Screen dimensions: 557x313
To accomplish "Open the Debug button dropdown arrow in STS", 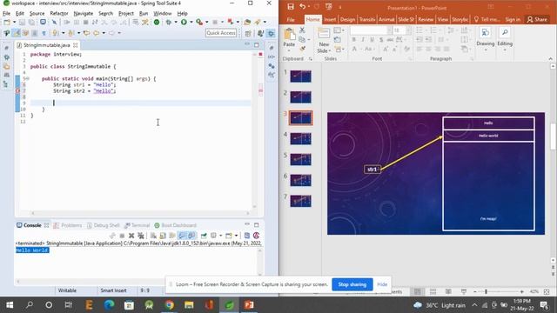I will click(176, 22).
